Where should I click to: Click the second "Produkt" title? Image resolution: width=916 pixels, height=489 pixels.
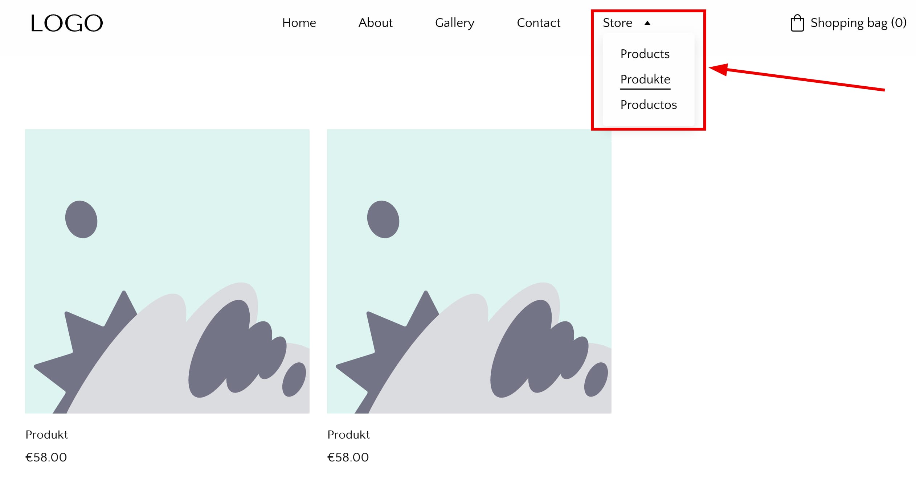(348, 435)
